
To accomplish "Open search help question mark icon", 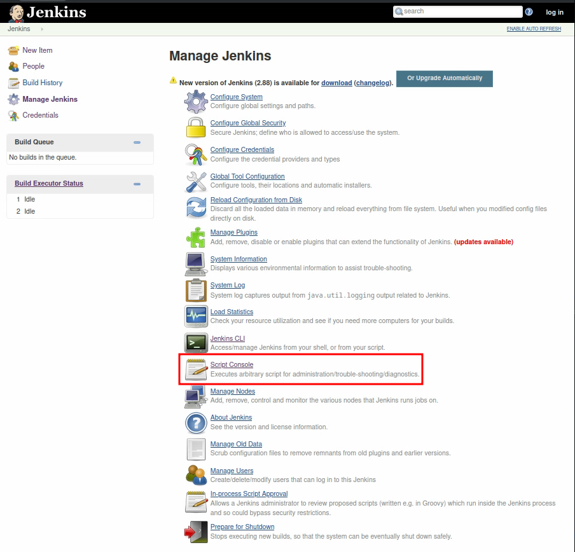I will tap(529, 12).
